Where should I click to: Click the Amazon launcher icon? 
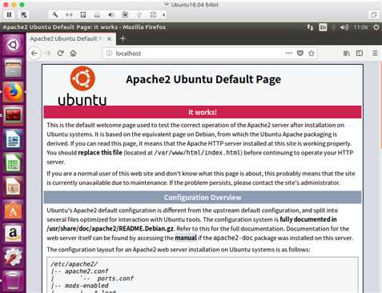tap(13, 233)
